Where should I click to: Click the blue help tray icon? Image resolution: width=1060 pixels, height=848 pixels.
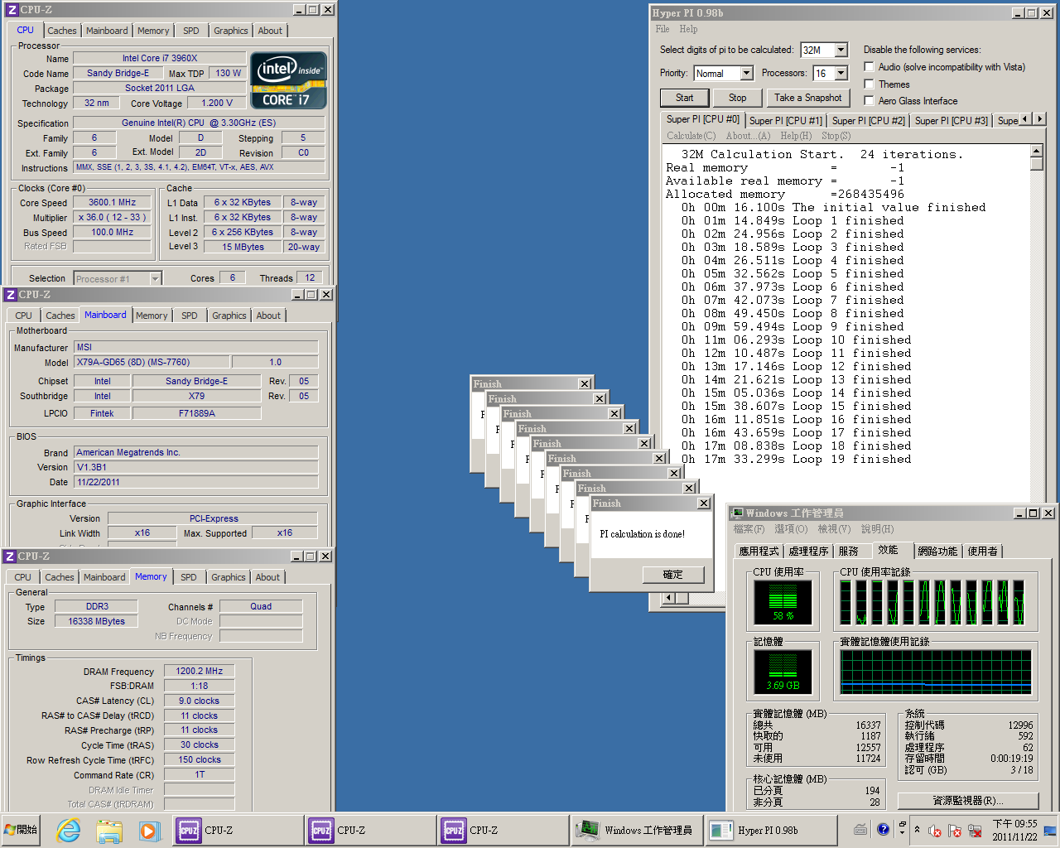[883, 829]
